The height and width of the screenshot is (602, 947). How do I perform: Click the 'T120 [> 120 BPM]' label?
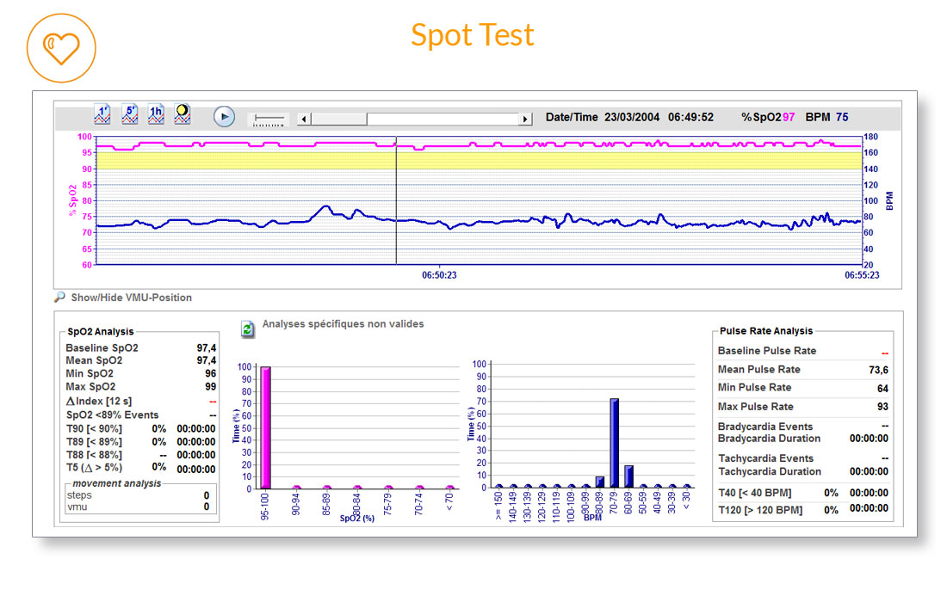click(x=760, y=510)
